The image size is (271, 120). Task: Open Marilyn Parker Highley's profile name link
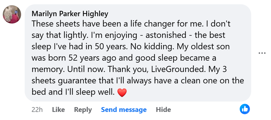70,13
